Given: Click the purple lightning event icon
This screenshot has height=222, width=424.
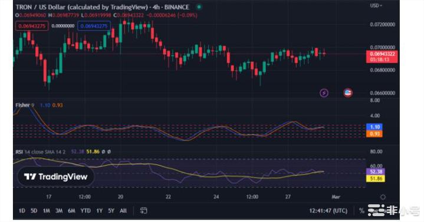Looking at the screenshot, I should [x=324, y=93].
